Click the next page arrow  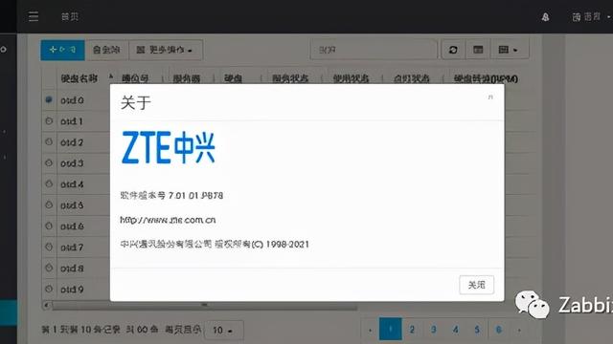pos(519,330)
